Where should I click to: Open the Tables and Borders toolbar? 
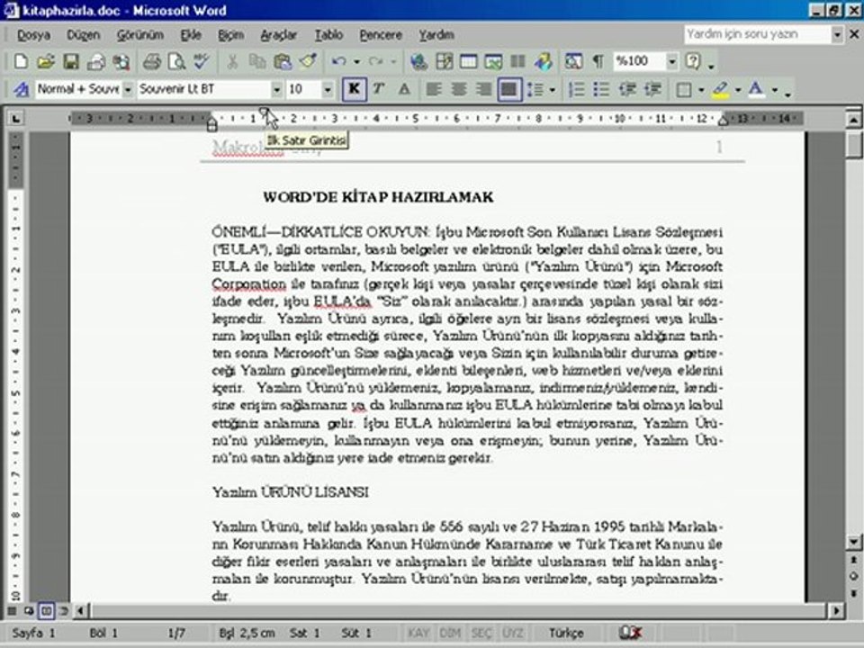tap(444, 61)
